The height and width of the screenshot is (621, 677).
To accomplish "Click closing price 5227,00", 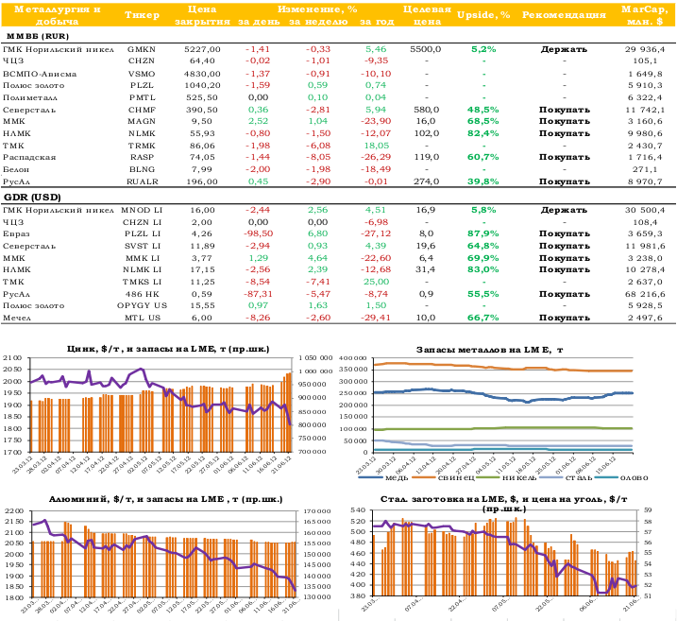I will [202, 49].
